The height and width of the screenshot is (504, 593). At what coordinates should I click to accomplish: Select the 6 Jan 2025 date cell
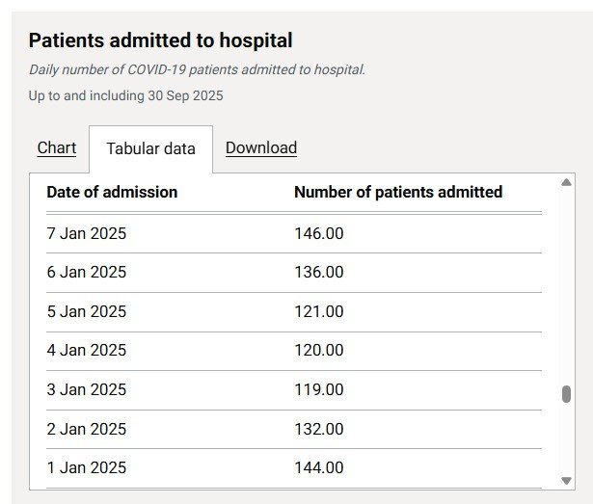87,273
